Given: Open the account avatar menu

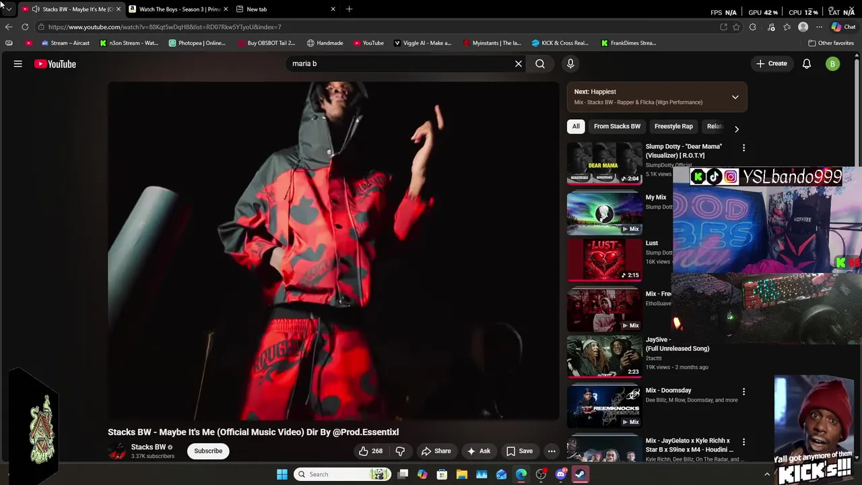Looking at the screenshot, I should 833,64.
